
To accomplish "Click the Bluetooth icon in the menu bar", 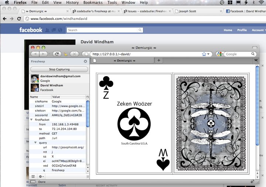I will [254, 2].
